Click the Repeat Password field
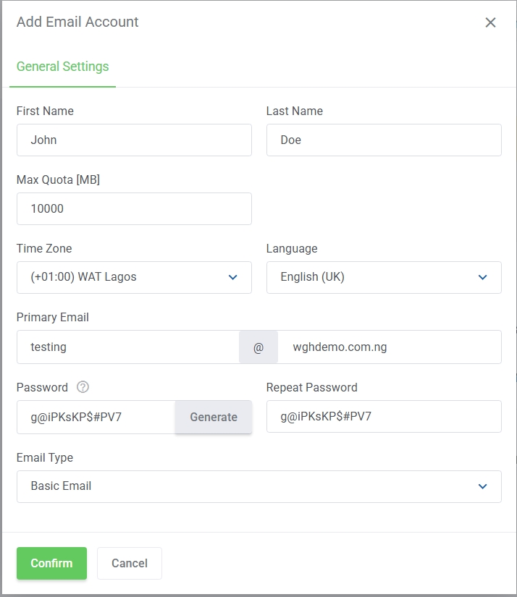The height and width of the screenshot is (597, 517). pos(384,417)
